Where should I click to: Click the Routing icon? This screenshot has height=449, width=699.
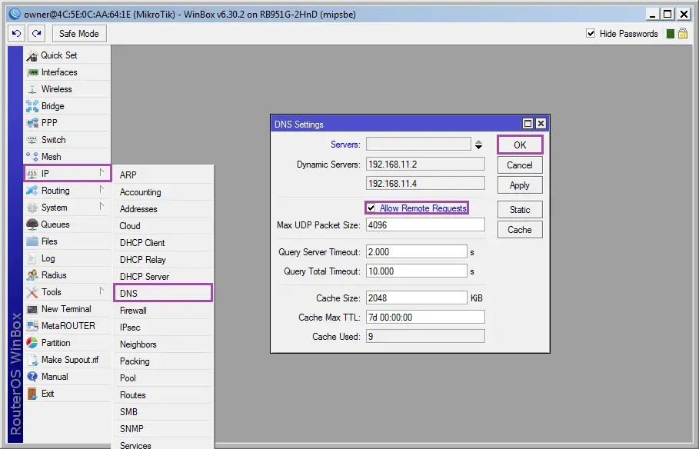[x=32, y=191]
